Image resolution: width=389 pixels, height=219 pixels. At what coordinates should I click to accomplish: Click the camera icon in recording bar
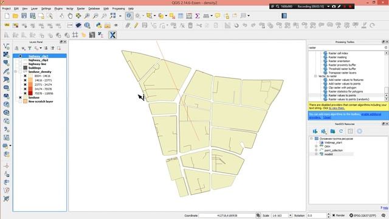pyautogui.click(x=334, y=7)
